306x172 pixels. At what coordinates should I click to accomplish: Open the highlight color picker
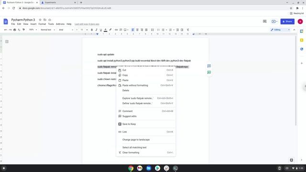110,30
